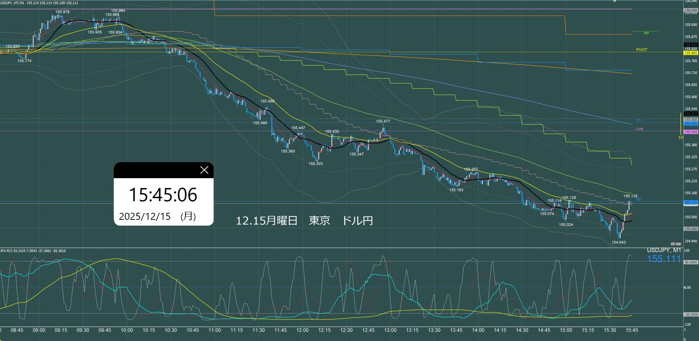Image resolution: width=699 pixels, height=341 pixels.
Task: Click the 12:00 time axis marker
Action: pos(302,330)
